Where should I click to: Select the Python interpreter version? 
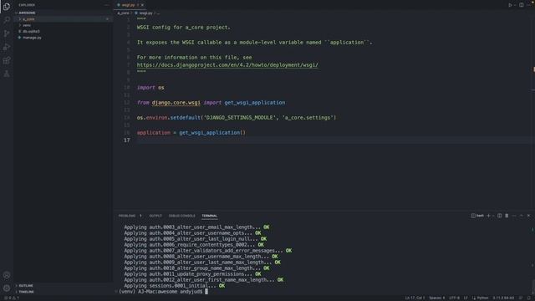[x=503, y=298]
